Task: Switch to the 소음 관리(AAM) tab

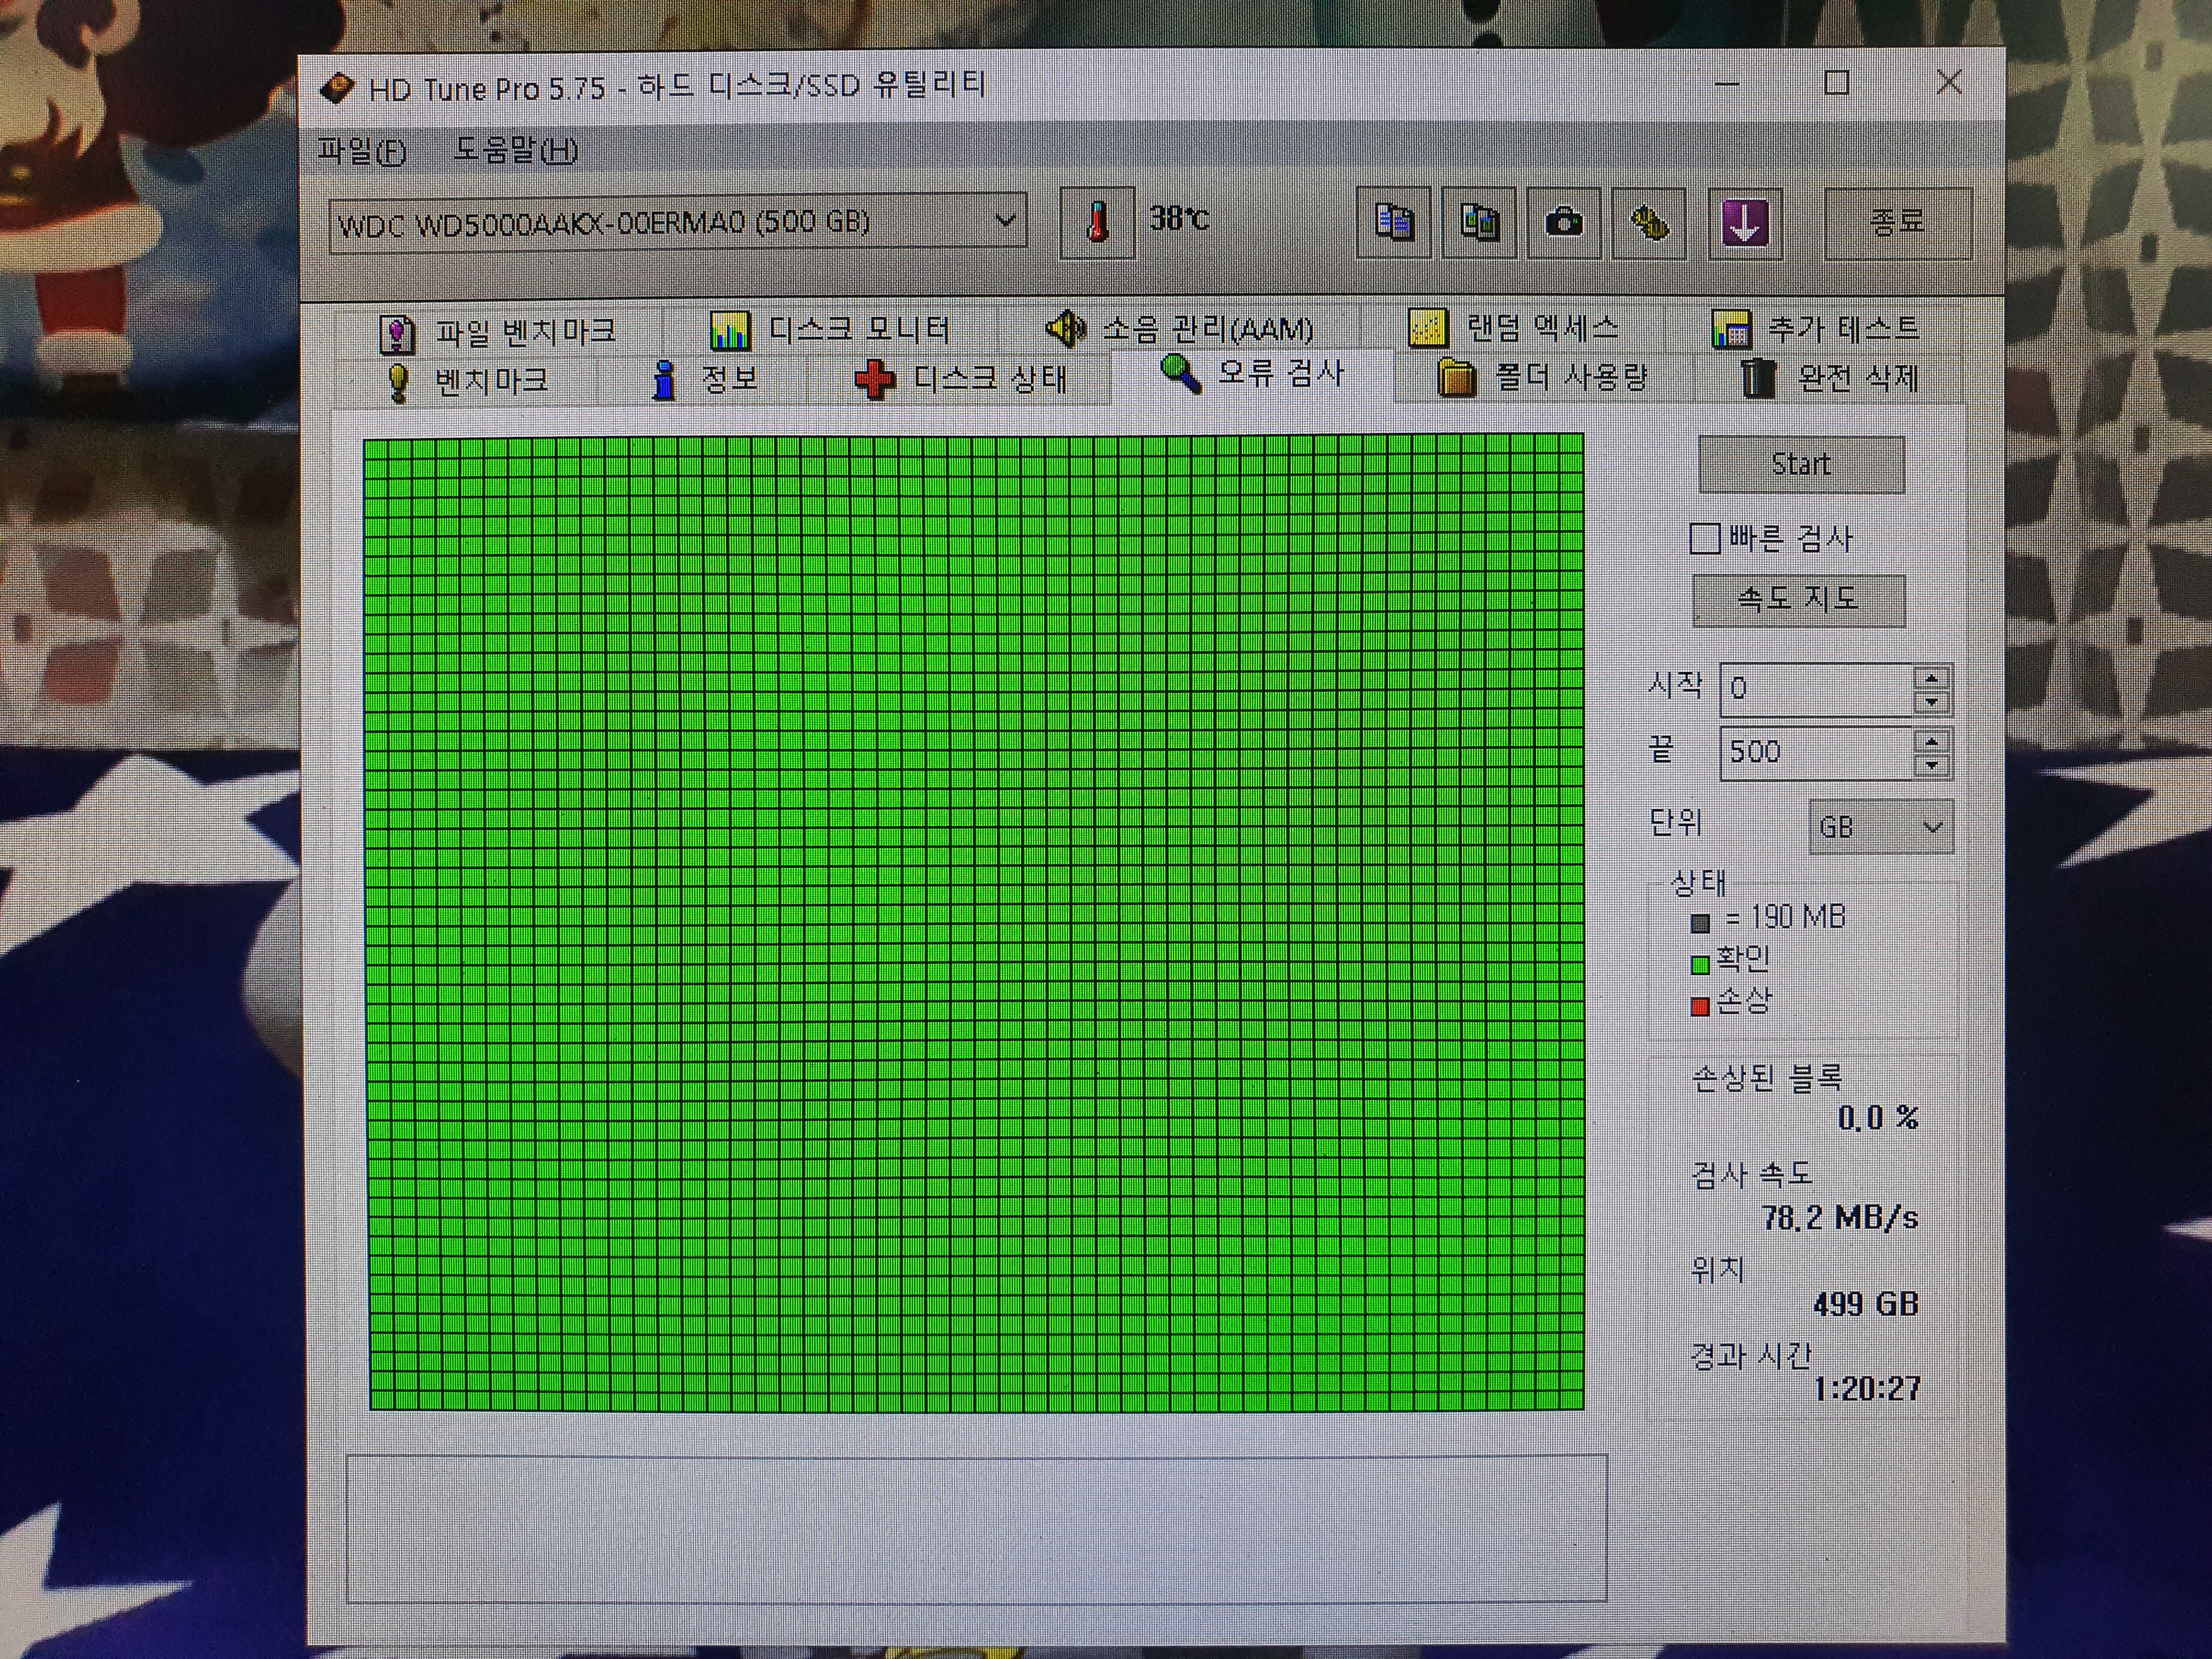Action: [1180, 328]
